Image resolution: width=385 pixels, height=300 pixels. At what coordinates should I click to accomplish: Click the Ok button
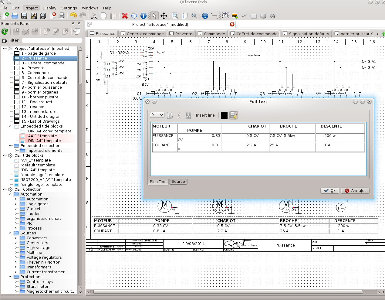click(329, 191)
